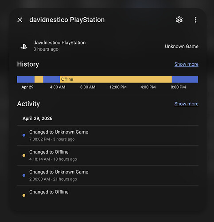Image resolution: width=214 pixels, height=222 pixels.
Task: Select the first blue segment at Apr 29
Action: [26, 79]
